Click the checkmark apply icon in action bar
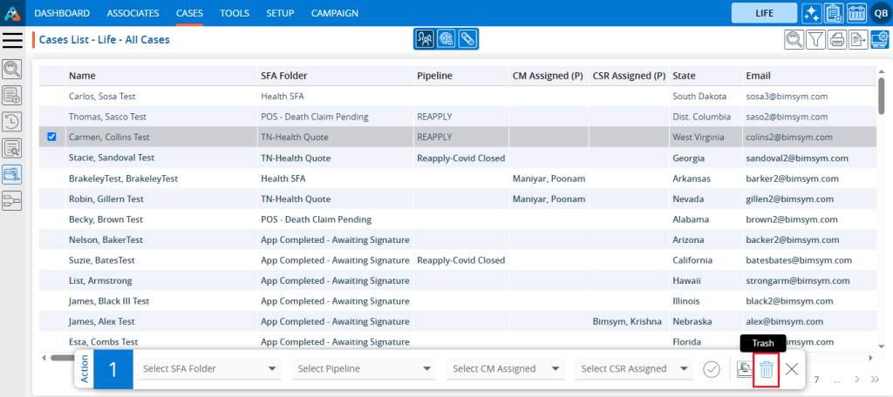 pyautogui.click(x=712, y=369)
